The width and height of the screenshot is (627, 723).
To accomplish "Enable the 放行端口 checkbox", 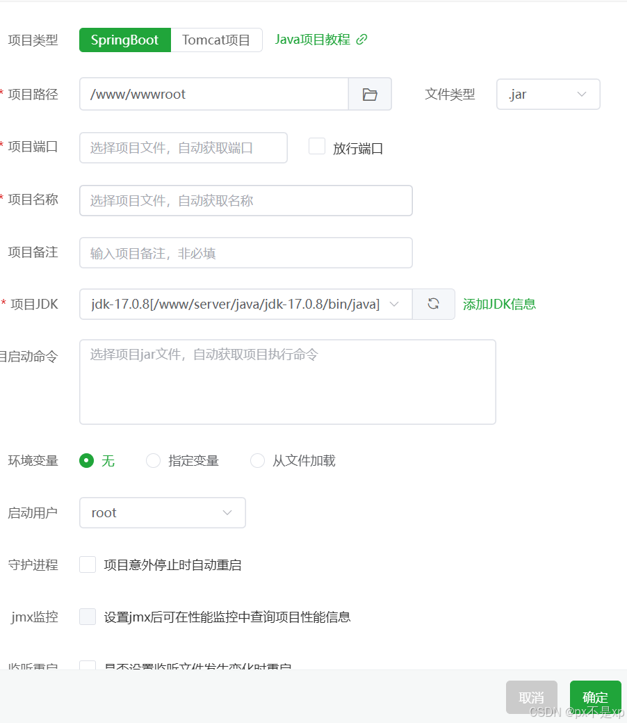I will click(317, 146).
